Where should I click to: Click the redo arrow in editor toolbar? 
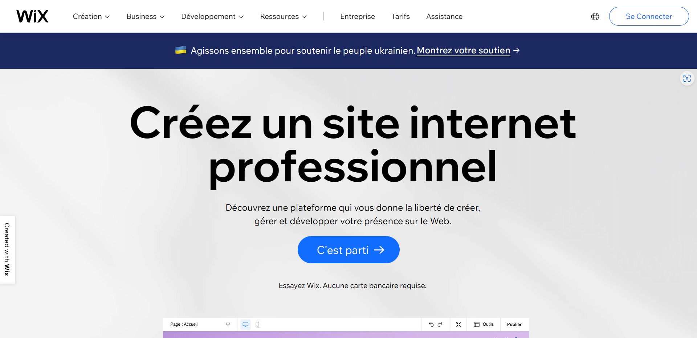(x=440, y=325)
